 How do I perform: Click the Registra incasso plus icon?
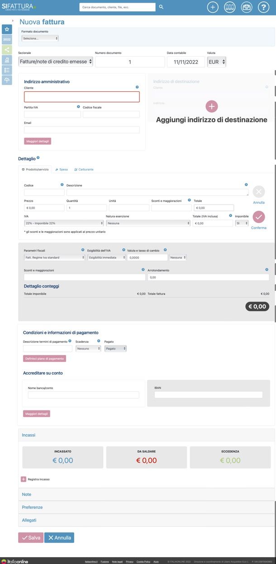24,479
